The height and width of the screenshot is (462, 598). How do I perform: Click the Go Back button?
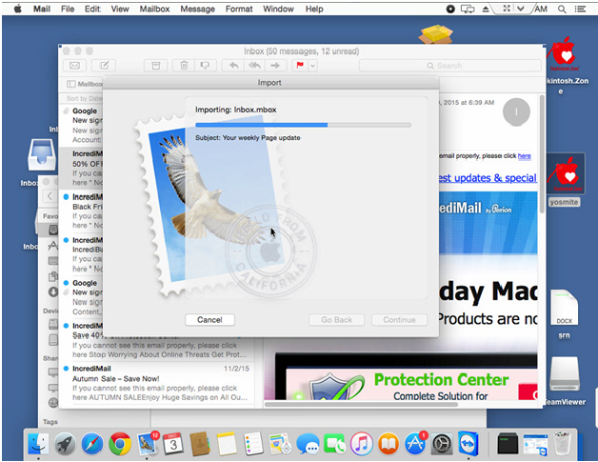pos(336,320)
